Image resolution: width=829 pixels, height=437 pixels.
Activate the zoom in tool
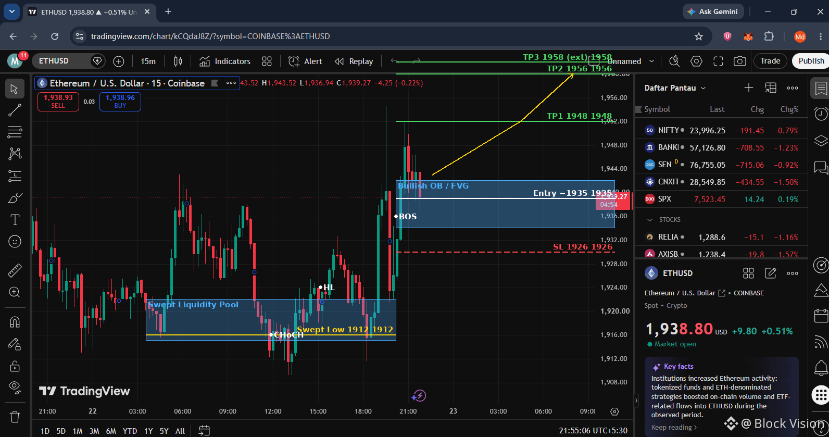click(x=15, y=292)
